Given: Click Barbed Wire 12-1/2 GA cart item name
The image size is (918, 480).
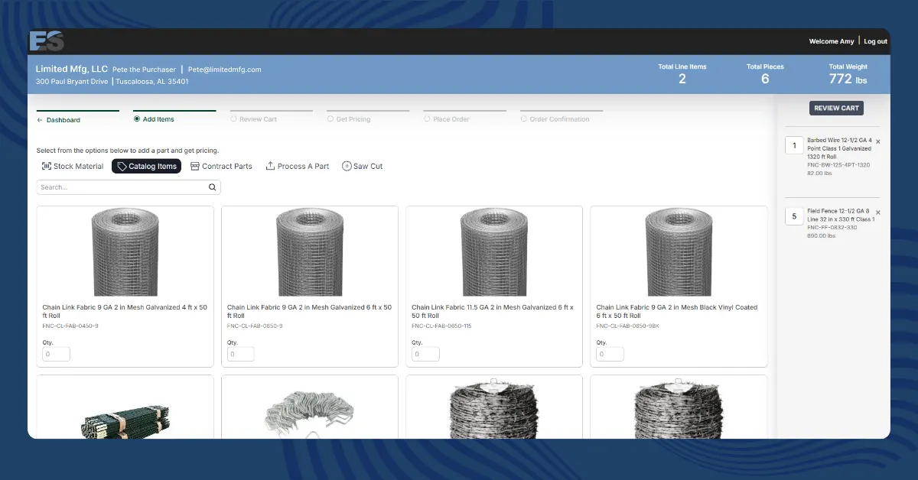Looking at the screenshot, I should point(839,148).
